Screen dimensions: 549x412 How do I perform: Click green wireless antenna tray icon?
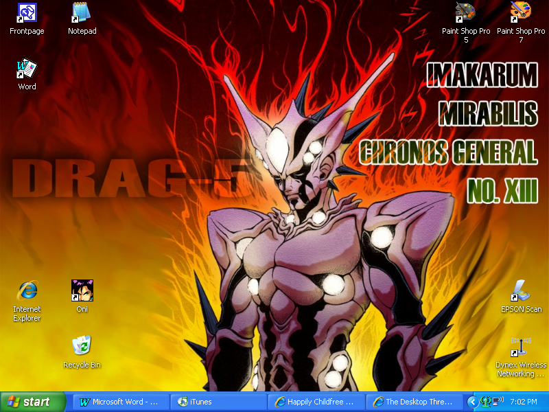[x=486, y=402]
